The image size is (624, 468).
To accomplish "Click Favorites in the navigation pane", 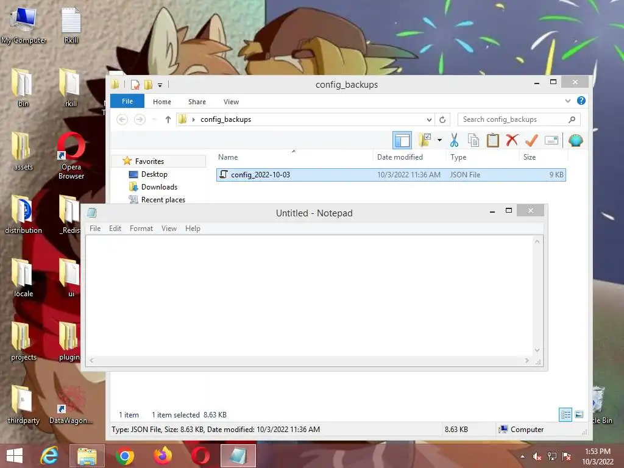I will click(x=149, y=161).
